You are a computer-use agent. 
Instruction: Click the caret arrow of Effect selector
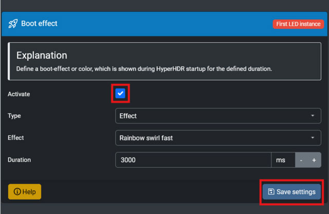(313, 138)
